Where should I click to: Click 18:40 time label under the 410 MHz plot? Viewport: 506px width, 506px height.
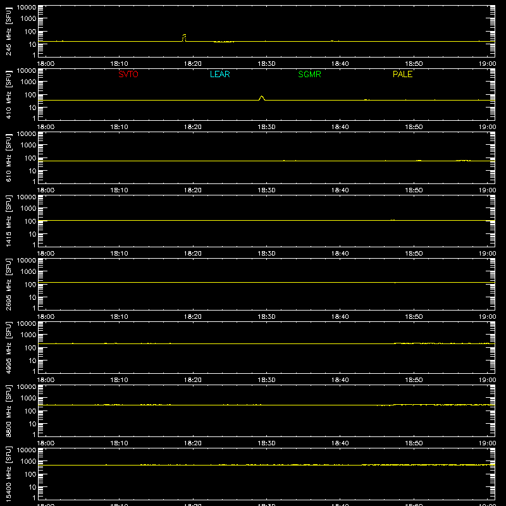tap(340, 127)
